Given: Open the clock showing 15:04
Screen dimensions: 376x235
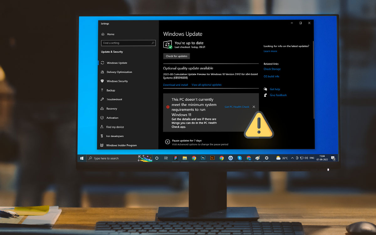Looking at the screenshot, I should pyautogui.click(x=322, y=158).
